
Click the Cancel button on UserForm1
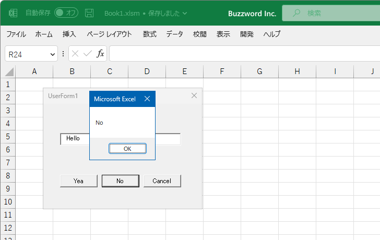pos(162,181)
